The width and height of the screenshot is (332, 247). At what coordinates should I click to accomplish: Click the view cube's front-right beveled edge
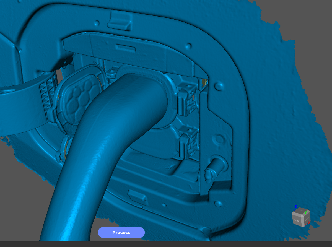[x=303, y=220]
